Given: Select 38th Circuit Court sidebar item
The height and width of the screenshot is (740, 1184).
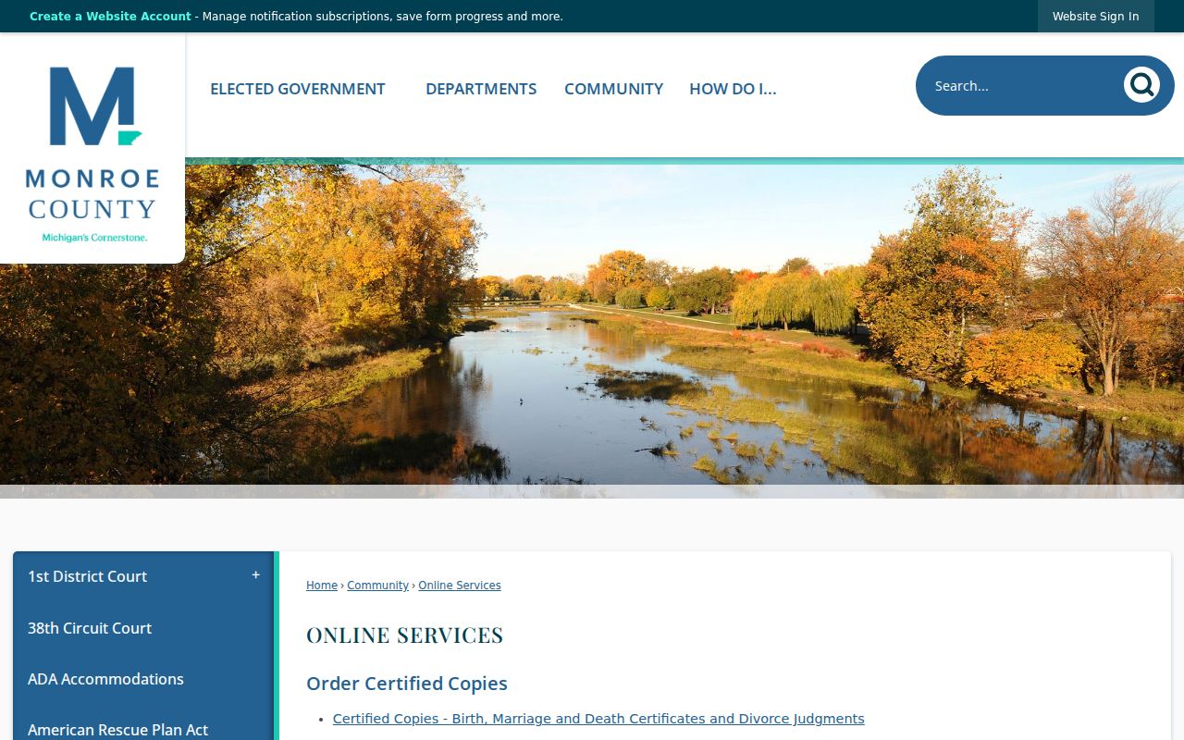Looking at the screenshot, I should (143, 628).
